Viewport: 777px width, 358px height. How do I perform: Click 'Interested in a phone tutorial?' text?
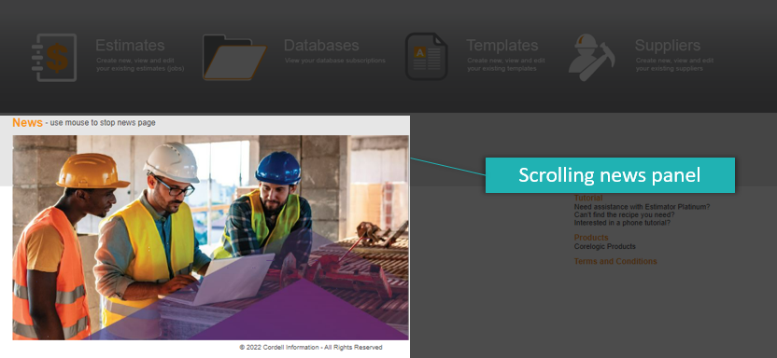point(622,223)
